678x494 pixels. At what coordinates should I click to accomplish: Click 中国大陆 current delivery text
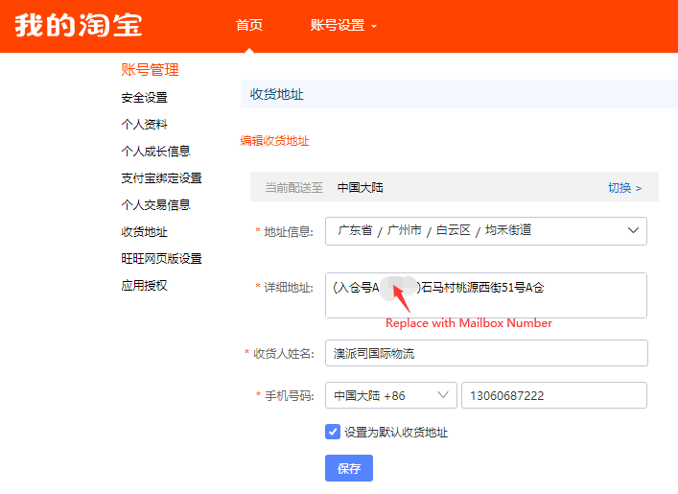(361, 187)
